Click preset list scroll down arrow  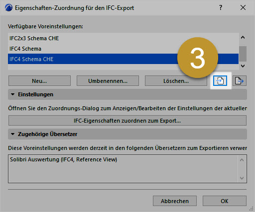(243, 66)
